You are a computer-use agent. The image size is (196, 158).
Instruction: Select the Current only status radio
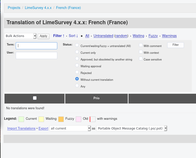77,52
